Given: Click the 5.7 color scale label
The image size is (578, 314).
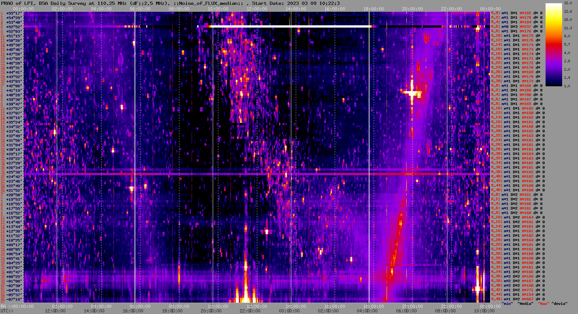Looking at the screenshot, I should coord(567,44).
